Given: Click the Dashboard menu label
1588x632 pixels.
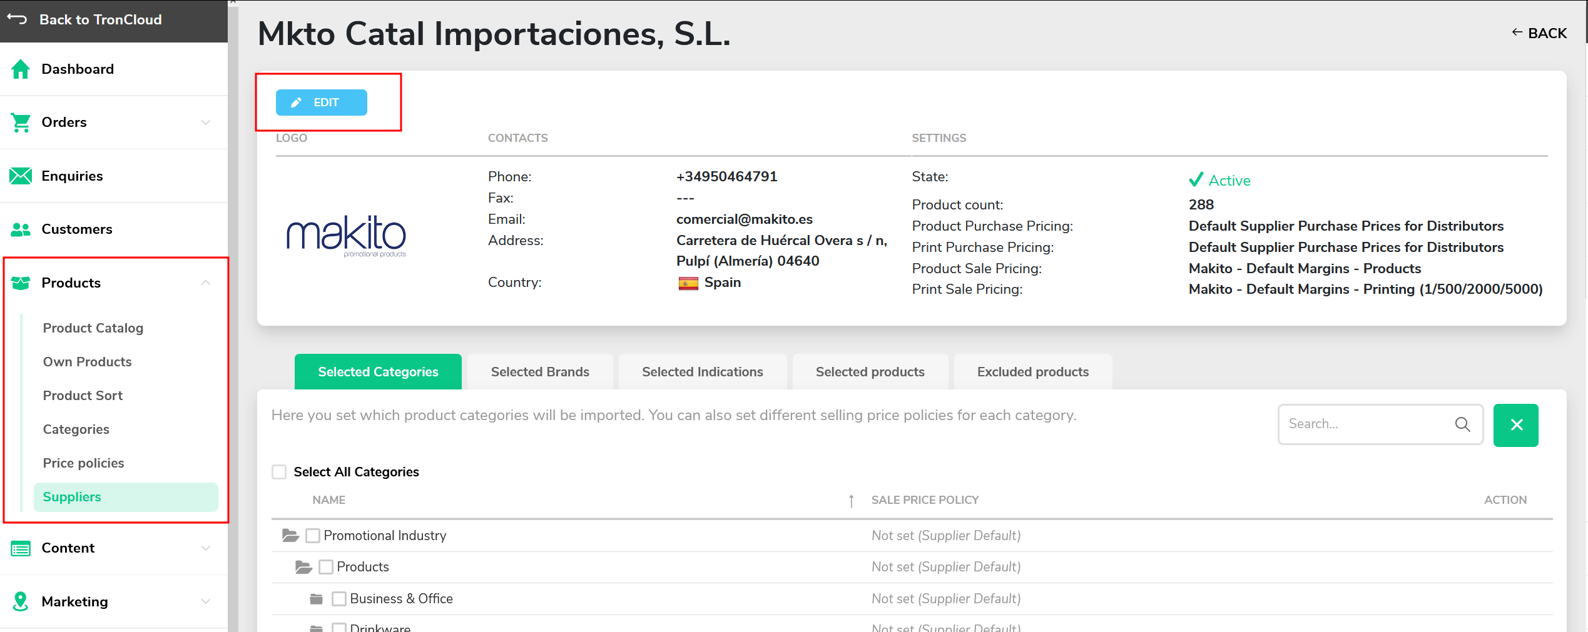Looking at the screenshot, I should (x=78, y=69).
